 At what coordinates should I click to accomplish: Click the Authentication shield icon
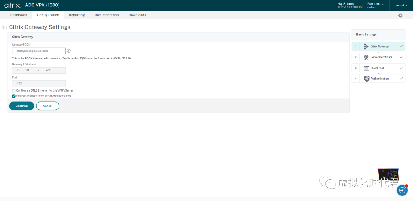click(x=366, y=79)
